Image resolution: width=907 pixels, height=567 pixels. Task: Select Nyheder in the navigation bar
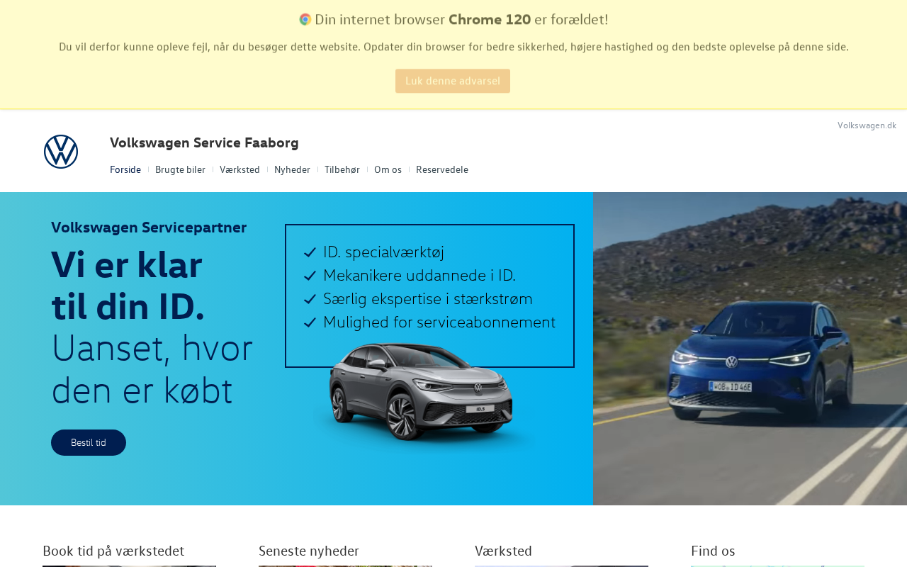click(x=292, y=169)
